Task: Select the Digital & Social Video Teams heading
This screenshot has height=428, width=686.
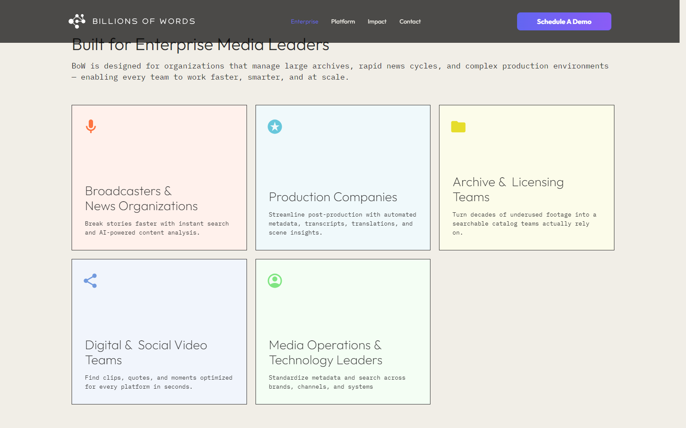Action: pyautogui.click(x=146, y=353)
